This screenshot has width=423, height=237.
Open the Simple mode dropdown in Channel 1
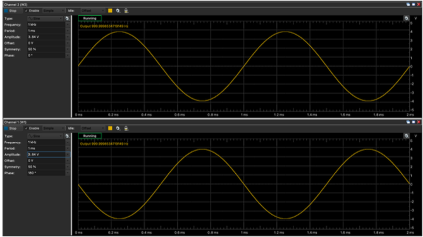tap(54, 128)
